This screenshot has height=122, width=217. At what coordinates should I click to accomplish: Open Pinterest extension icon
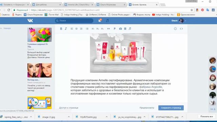(202, 10)
